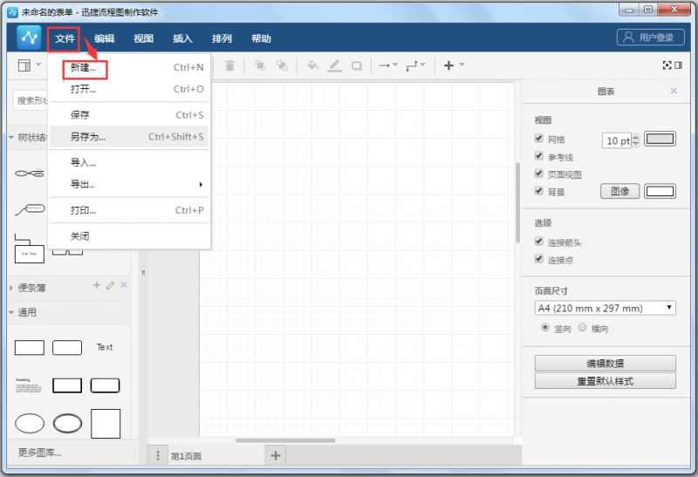Click the edit scratchpad pencil icon
Screen dimensions: 698x477
pos(111,285)
